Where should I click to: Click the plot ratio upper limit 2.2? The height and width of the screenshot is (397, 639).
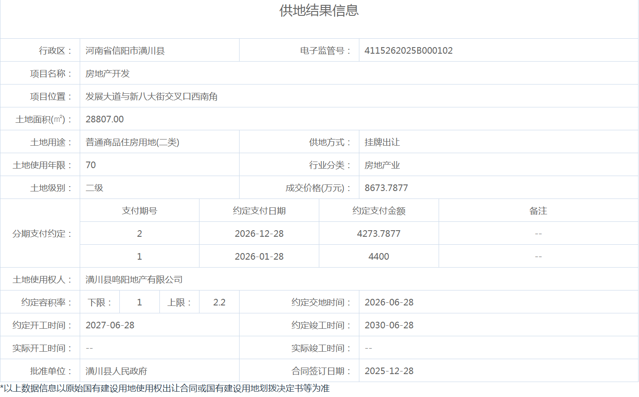(219, 302)
